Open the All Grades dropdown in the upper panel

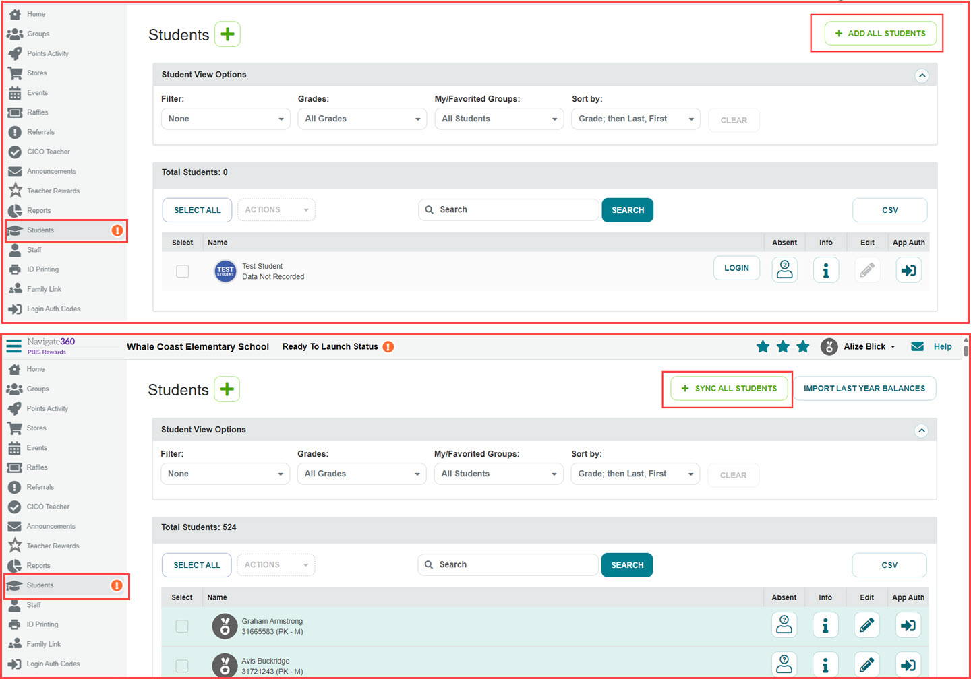pyautogui.click(x=362, y=119)
